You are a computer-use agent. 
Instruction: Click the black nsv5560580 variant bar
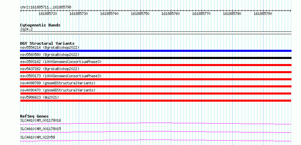pos(156,58)
